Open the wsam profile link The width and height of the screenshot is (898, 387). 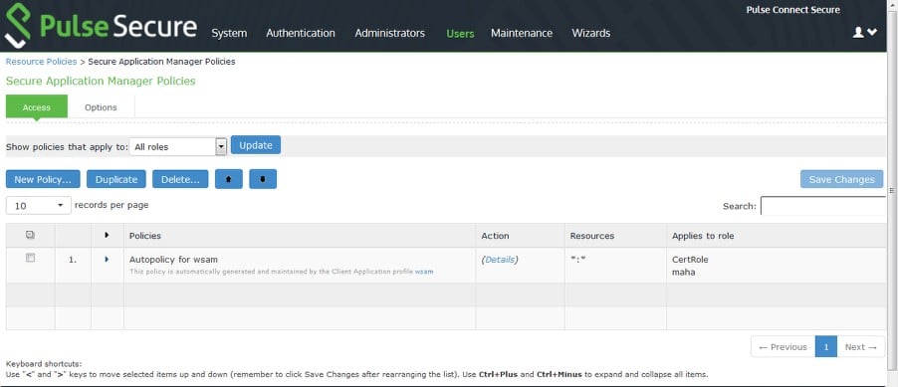424,272
